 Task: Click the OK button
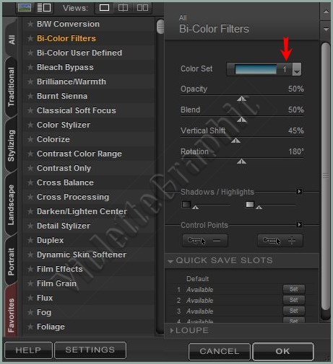tap(283, 351)
